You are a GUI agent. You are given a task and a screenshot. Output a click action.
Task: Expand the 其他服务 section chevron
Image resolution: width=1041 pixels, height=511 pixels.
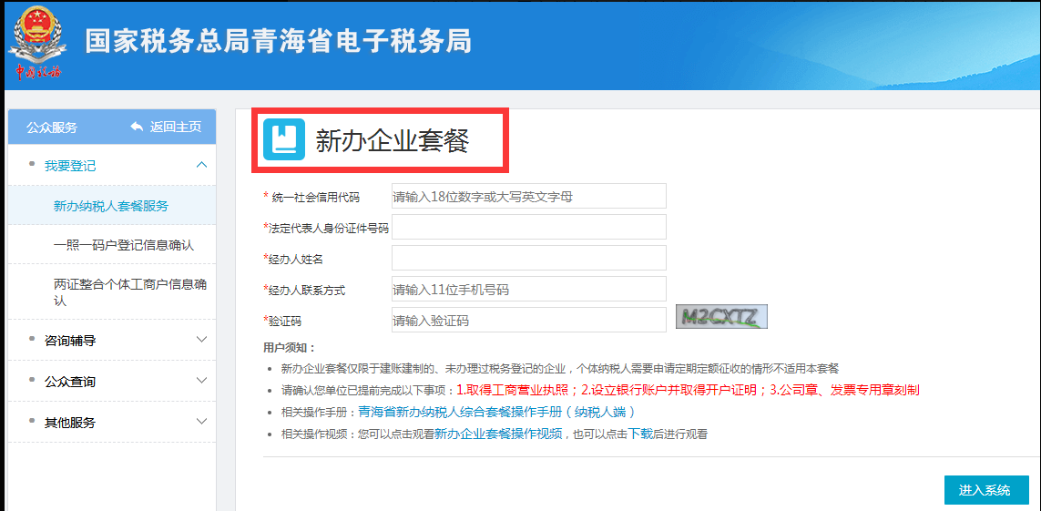(202, 422)
